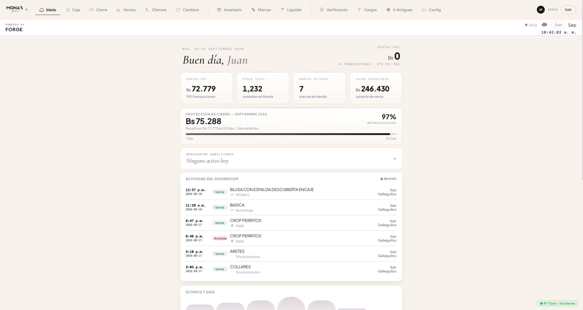Click the Bs 75.288 projection amount

tap(203, 121)
